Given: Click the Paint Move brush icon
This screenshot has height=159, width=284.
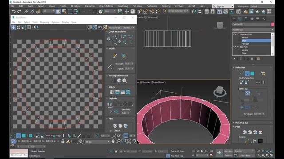Looking at the screenshot, I should point(115,56).
